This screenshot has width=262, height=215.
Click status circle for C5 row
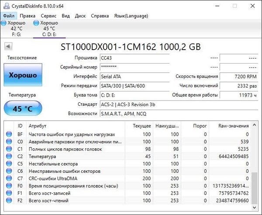[9, 164]
